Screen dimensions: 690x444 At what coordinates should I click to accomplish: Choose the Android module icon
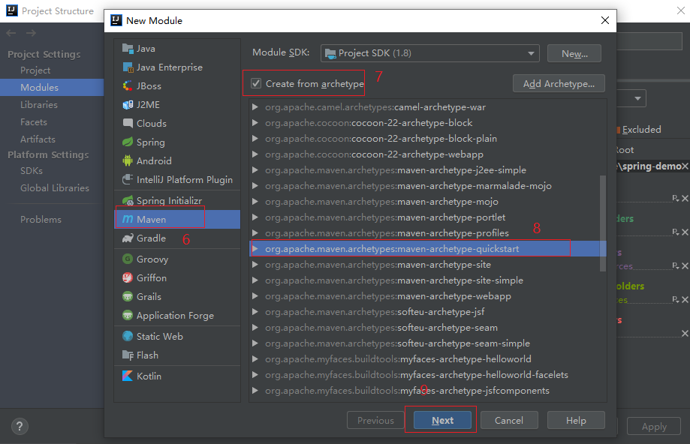(x=127, y=161)
